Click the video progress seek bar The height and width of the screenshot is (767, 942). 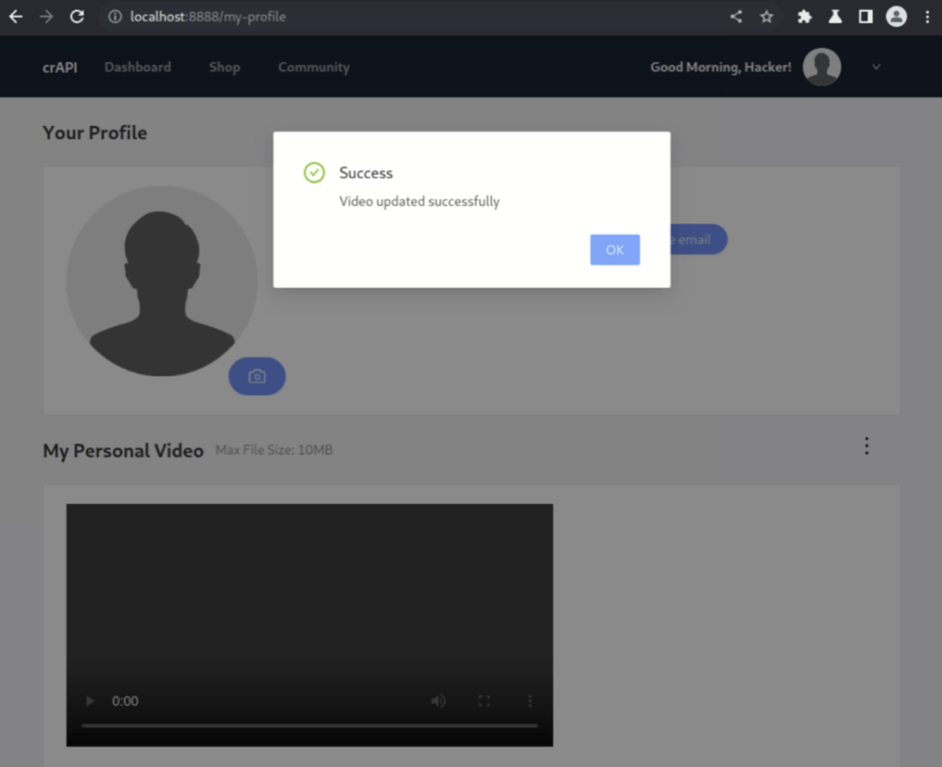pos(309,726)
